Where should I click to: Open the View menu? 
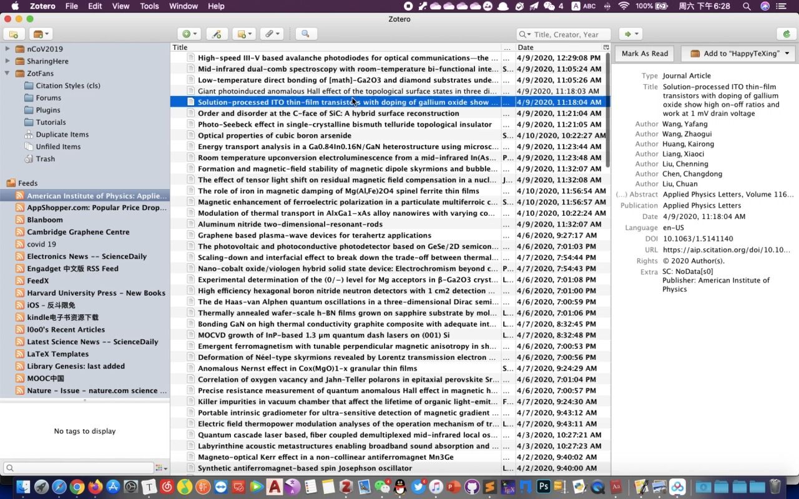[x=120, y=6]
